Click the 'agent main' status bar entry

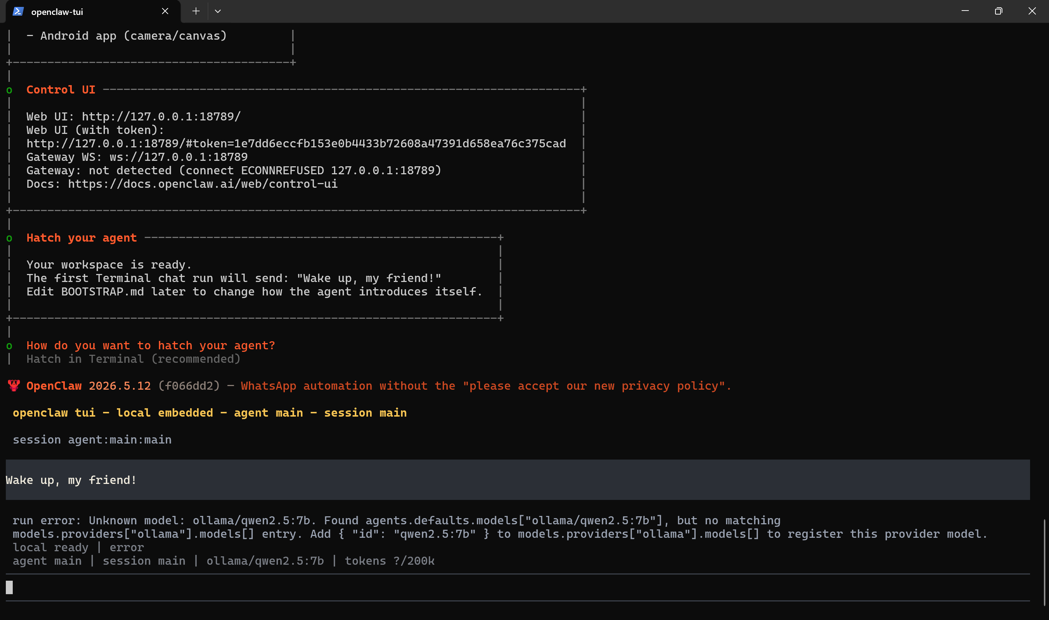point(47,561)
